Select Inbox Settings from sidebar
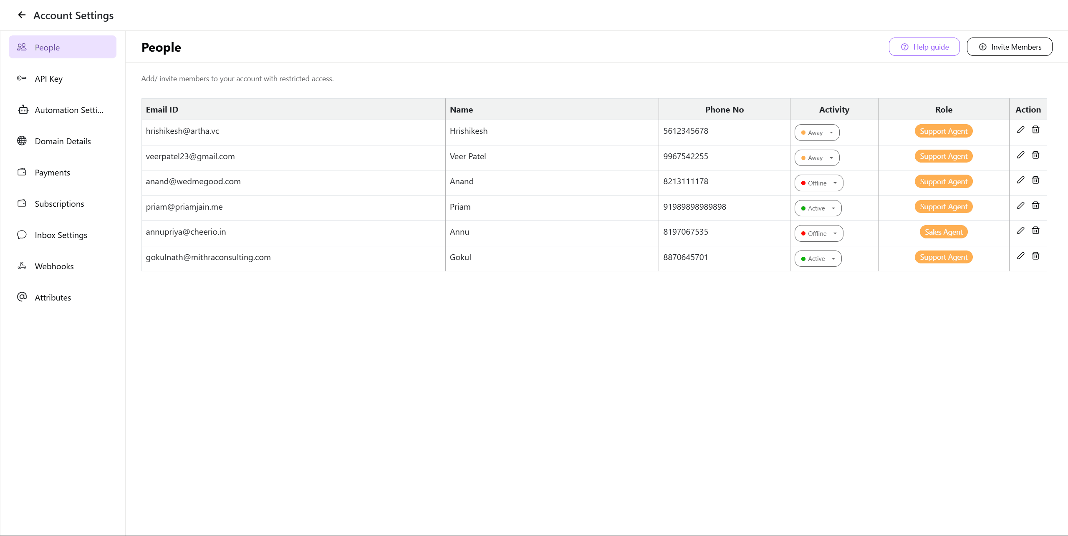The width and height of the screenshot is (1068, 536). [61, 235]
